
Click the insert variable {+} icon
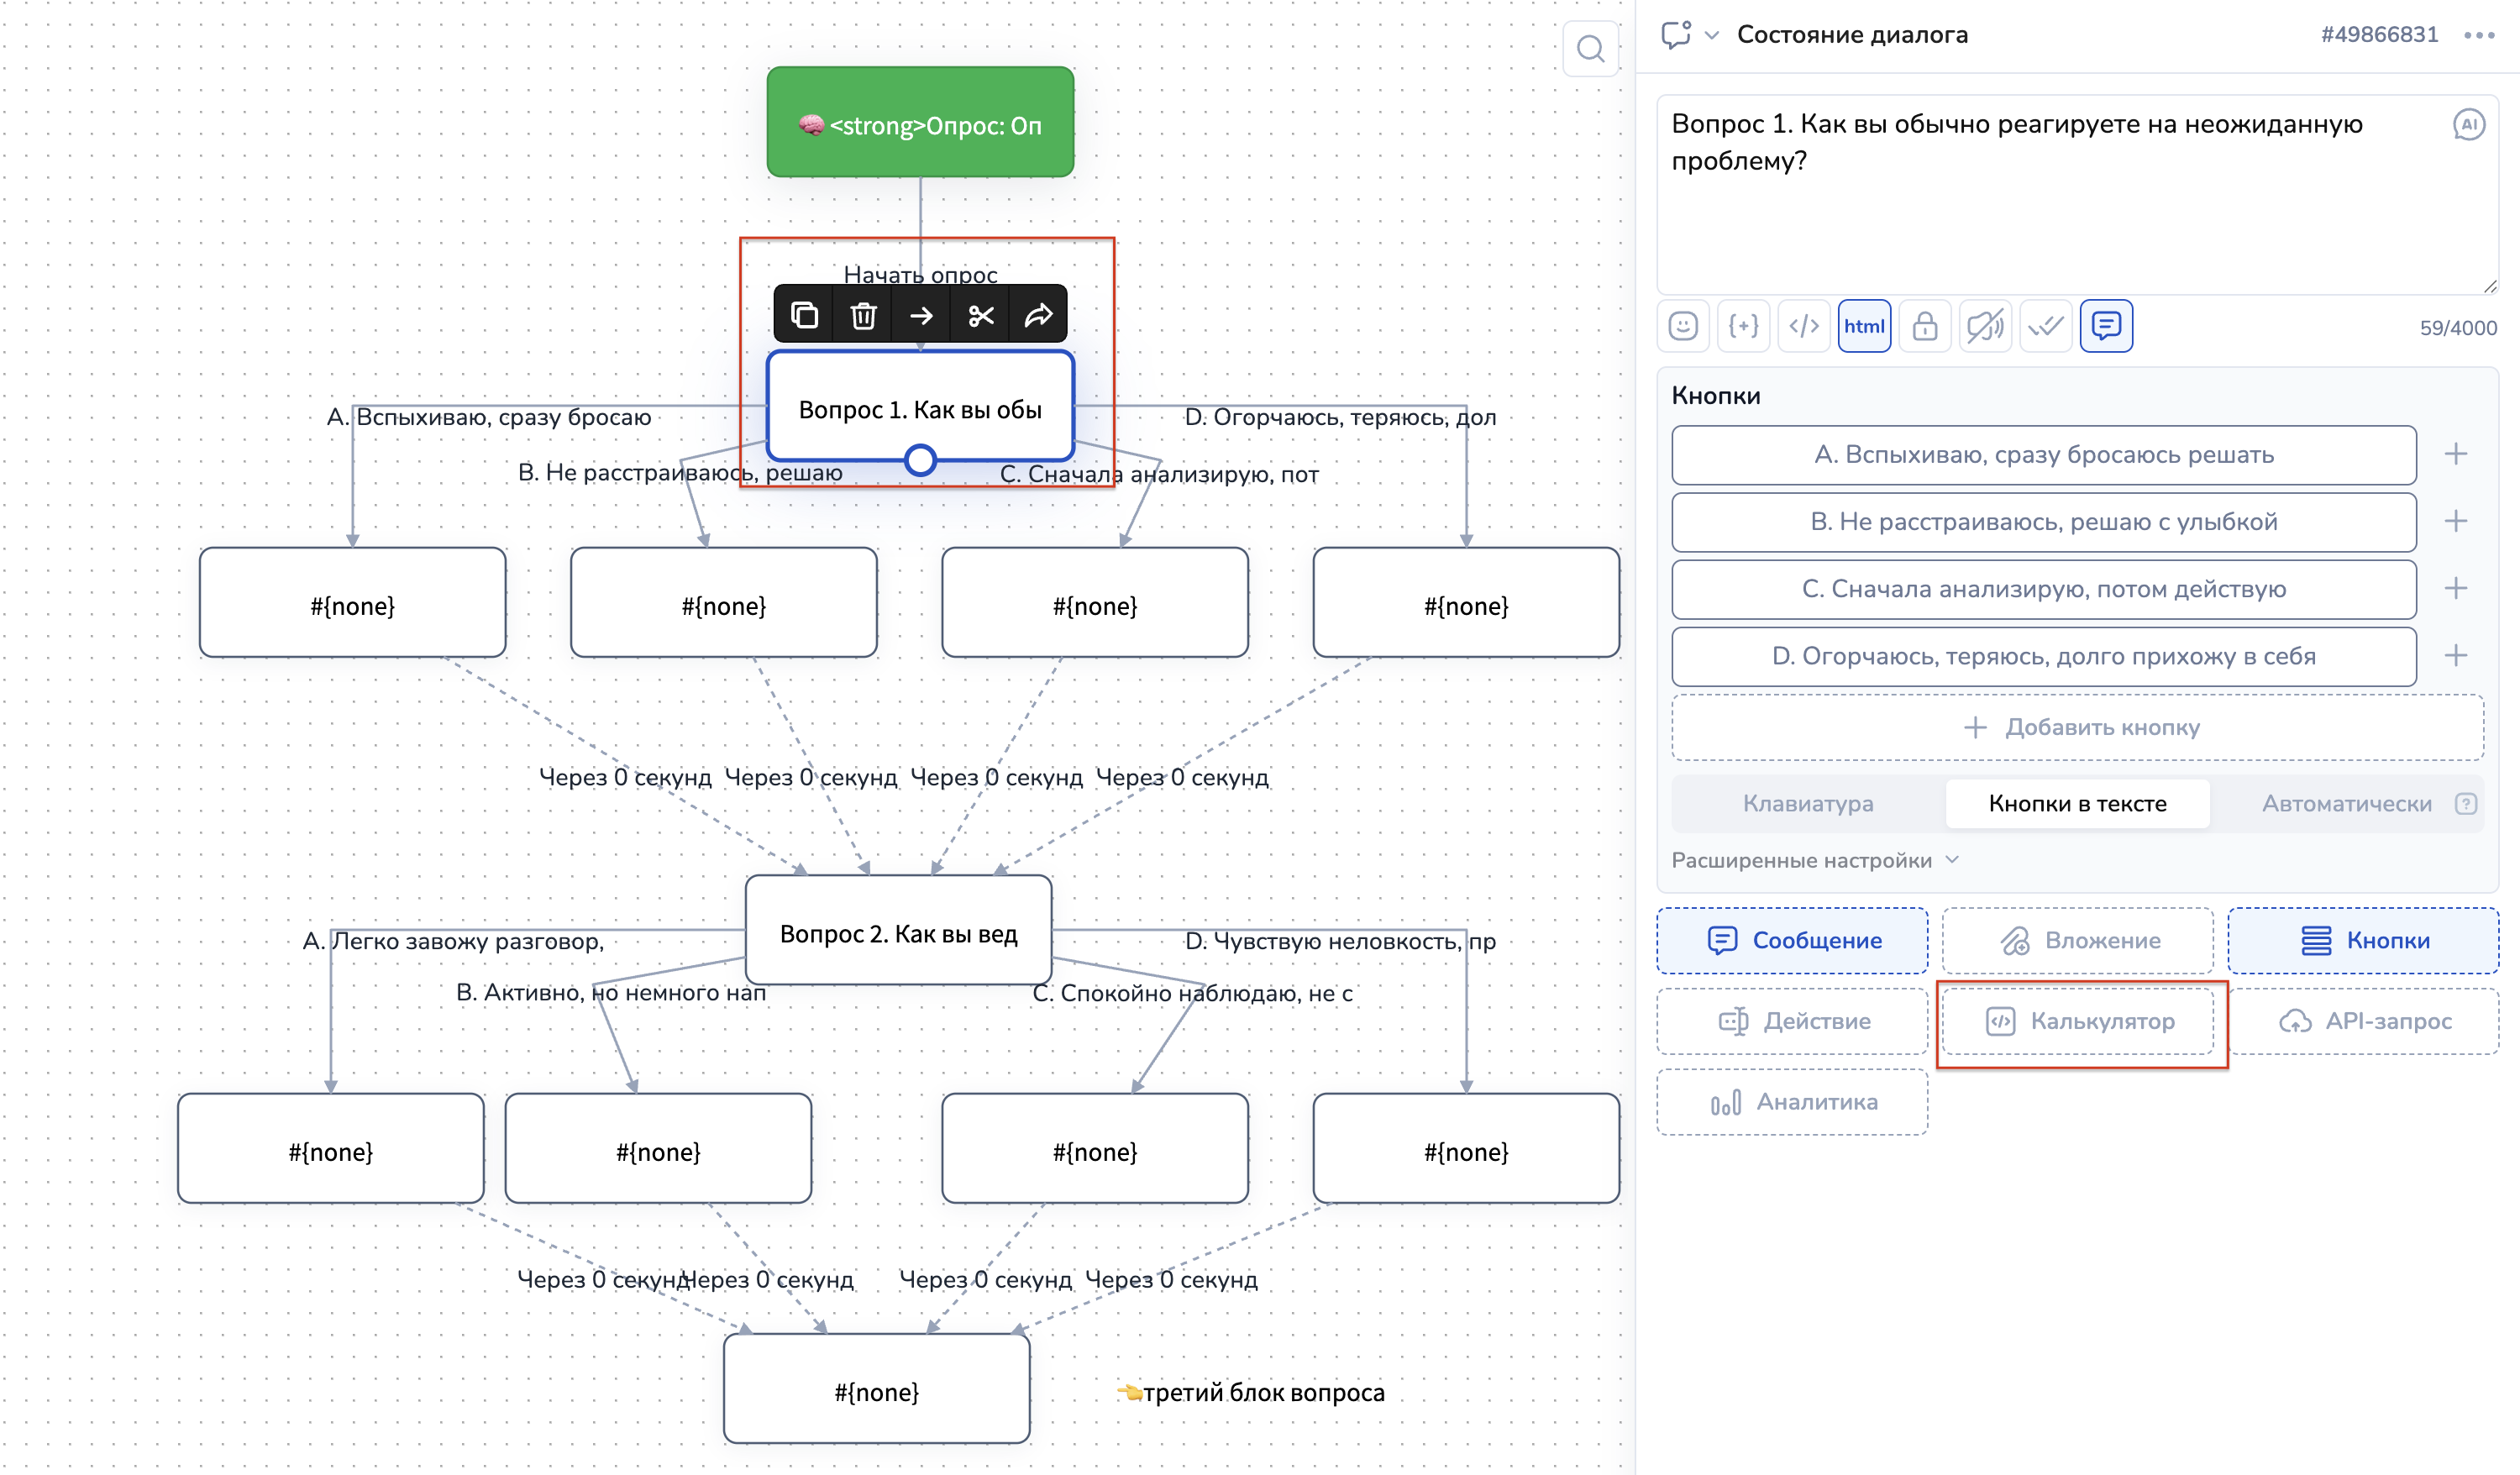1743,326
